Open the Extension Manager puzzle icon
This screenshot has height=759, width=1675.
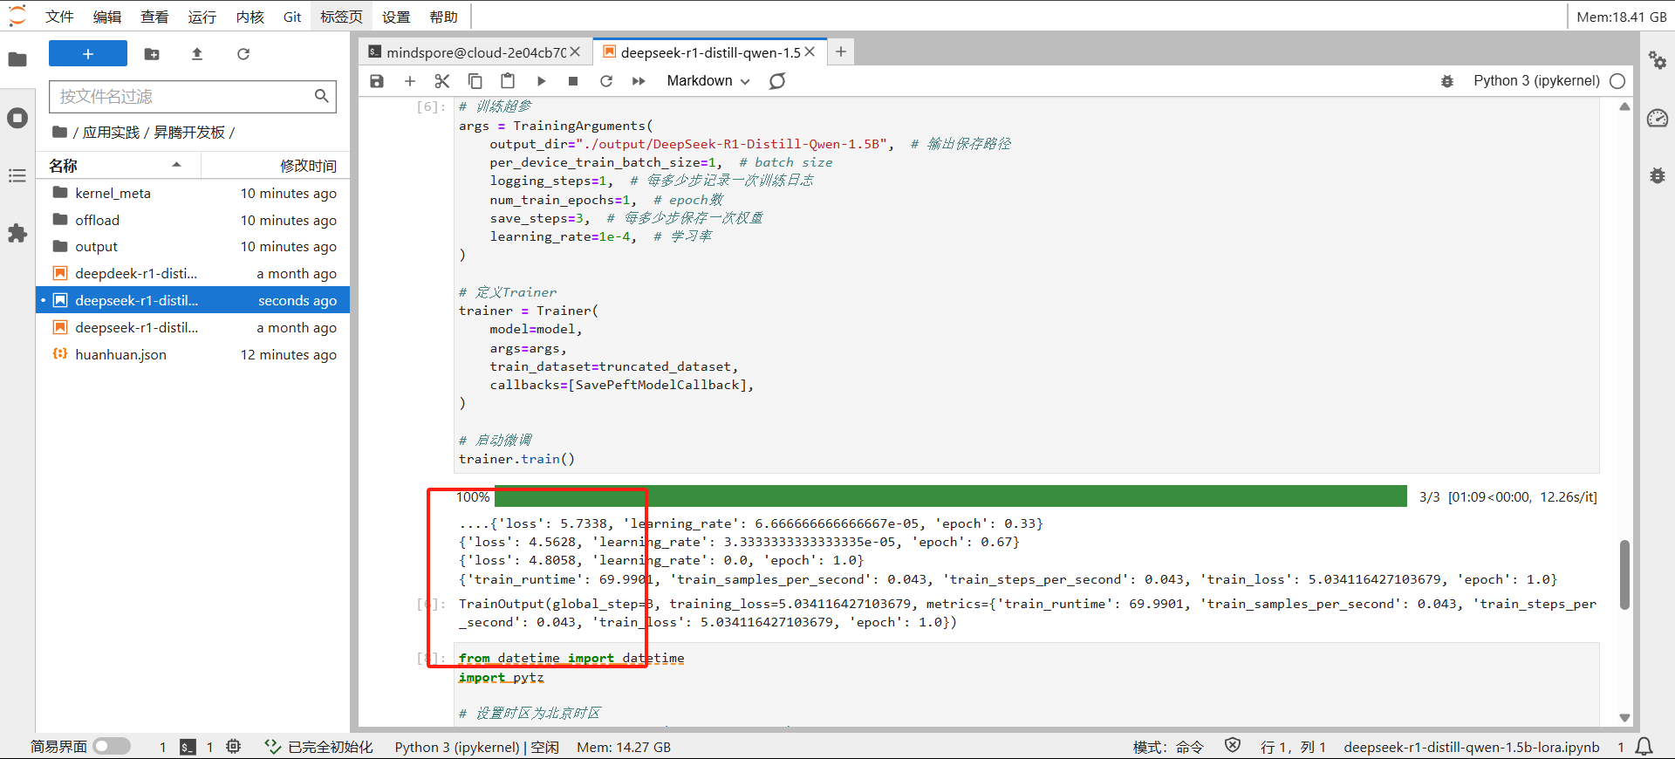coord(17,234)
